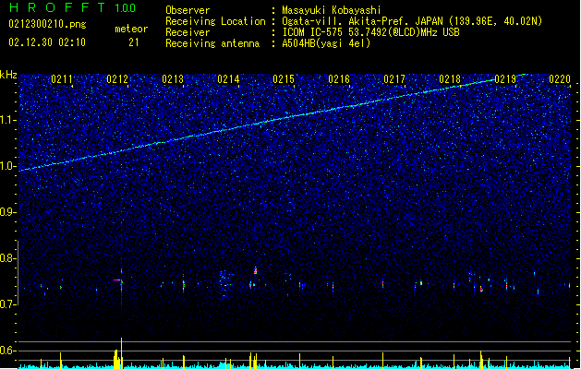Click the HROFFT title text
The height and width of the screenshot is (369, 581).
[x=58, y=7]
